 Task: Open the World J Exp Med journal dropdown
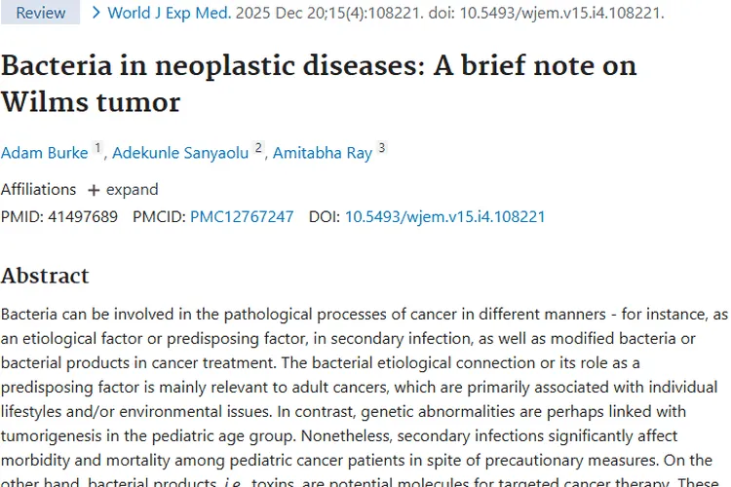[170, 13]
